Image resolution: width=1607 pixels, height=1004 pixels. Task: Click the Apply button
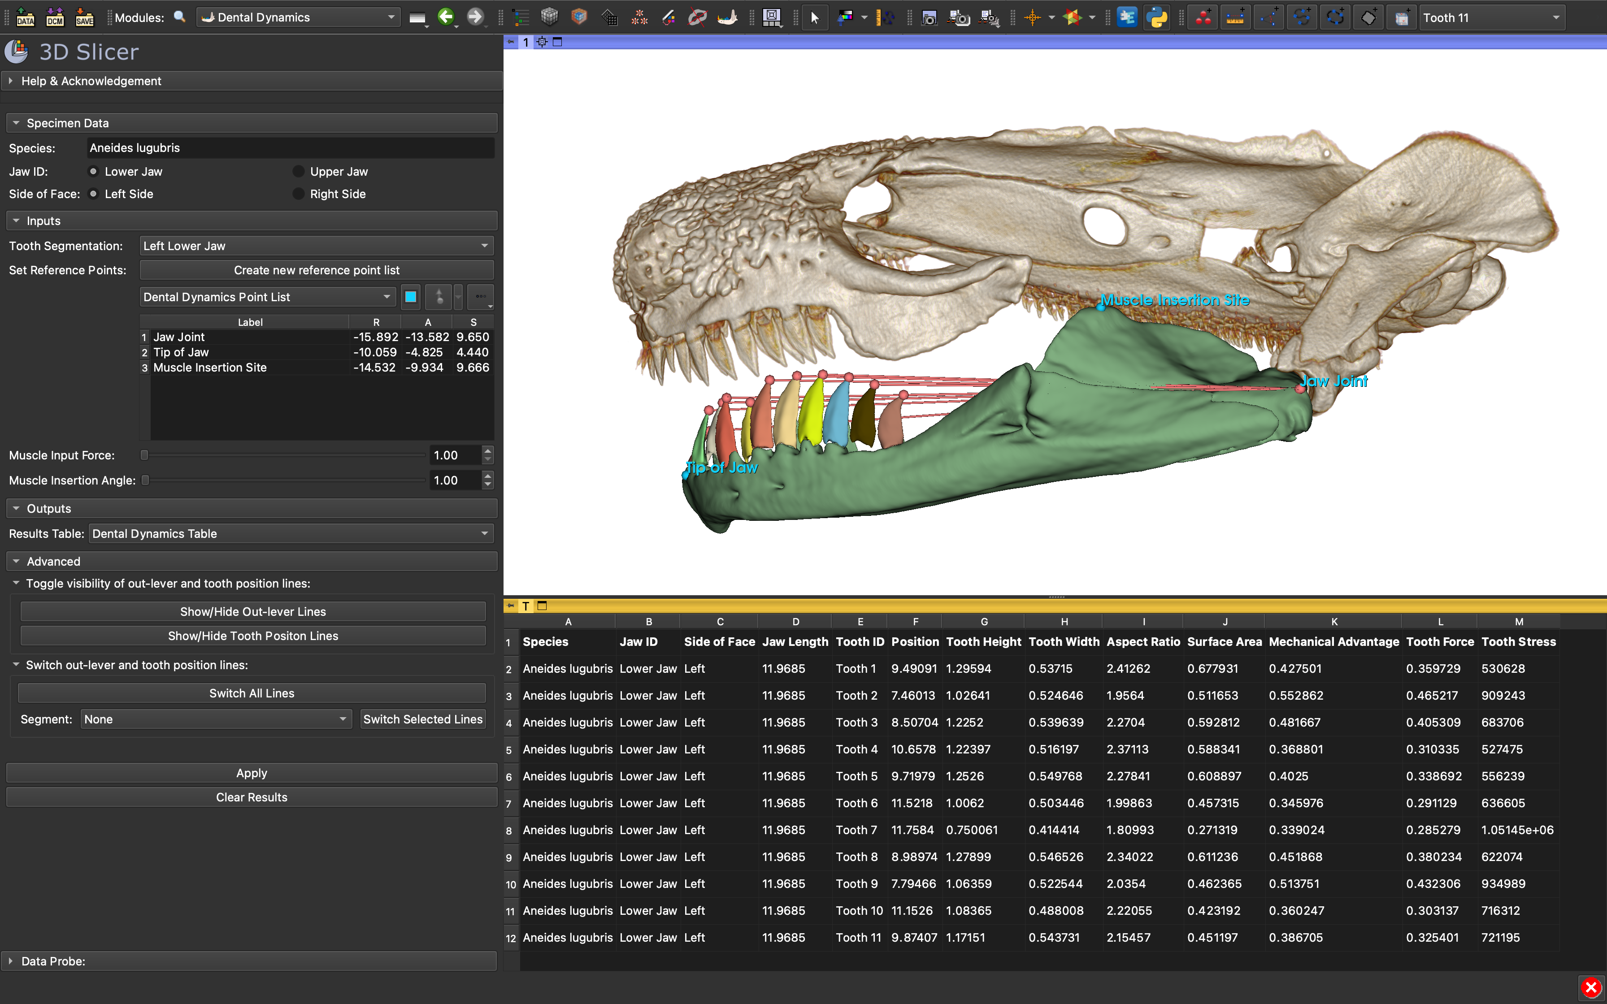[x=252, y=773]
